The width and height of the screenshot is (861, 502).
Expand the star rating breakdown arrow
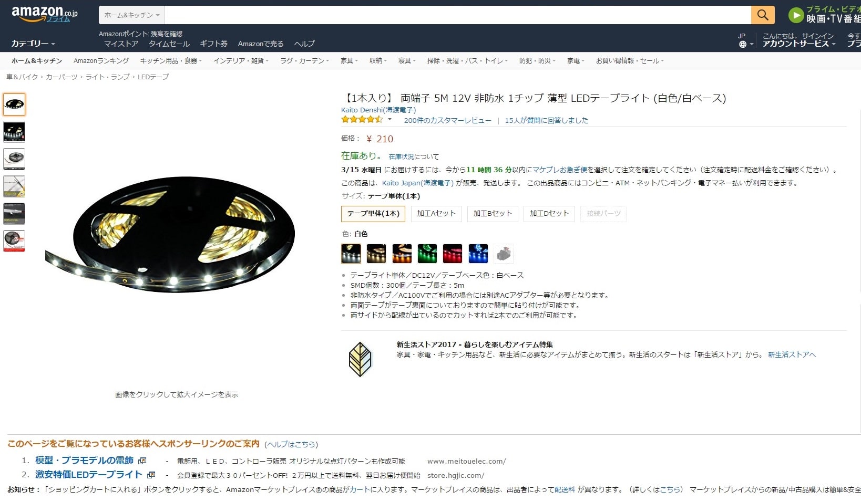389,120
